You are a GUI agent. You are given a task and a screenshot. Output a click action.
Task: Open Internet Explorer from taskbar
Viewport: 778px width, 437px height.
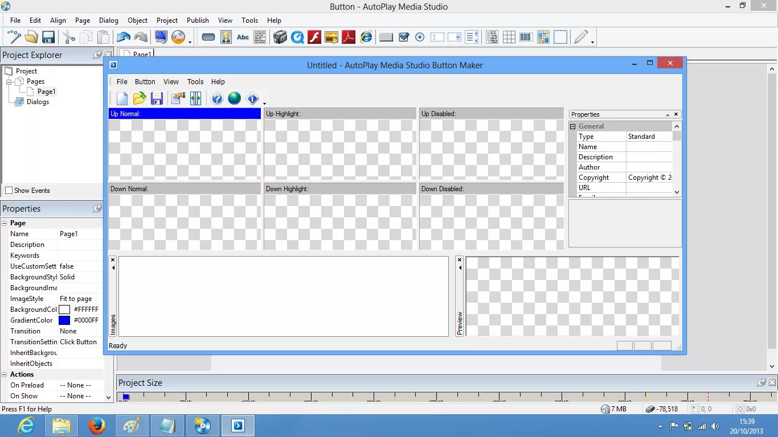pyautogui.click(x=27, y=426)
